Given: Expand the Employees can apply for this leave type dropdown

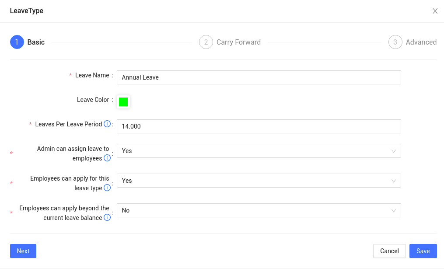Looking at the screenshot, I should click(259, 181).
